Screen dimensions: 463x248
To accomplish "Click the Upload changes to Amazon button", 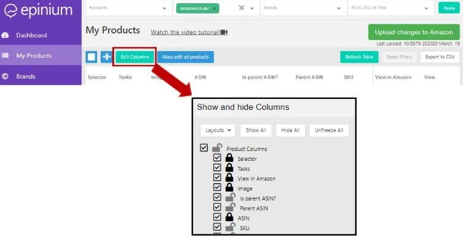I will (414, 32).
